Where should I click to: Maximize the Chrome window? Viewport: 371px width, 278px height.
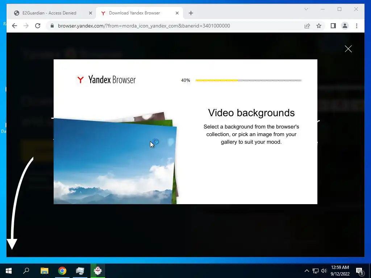pyautogui.click(x=339, y=9)
